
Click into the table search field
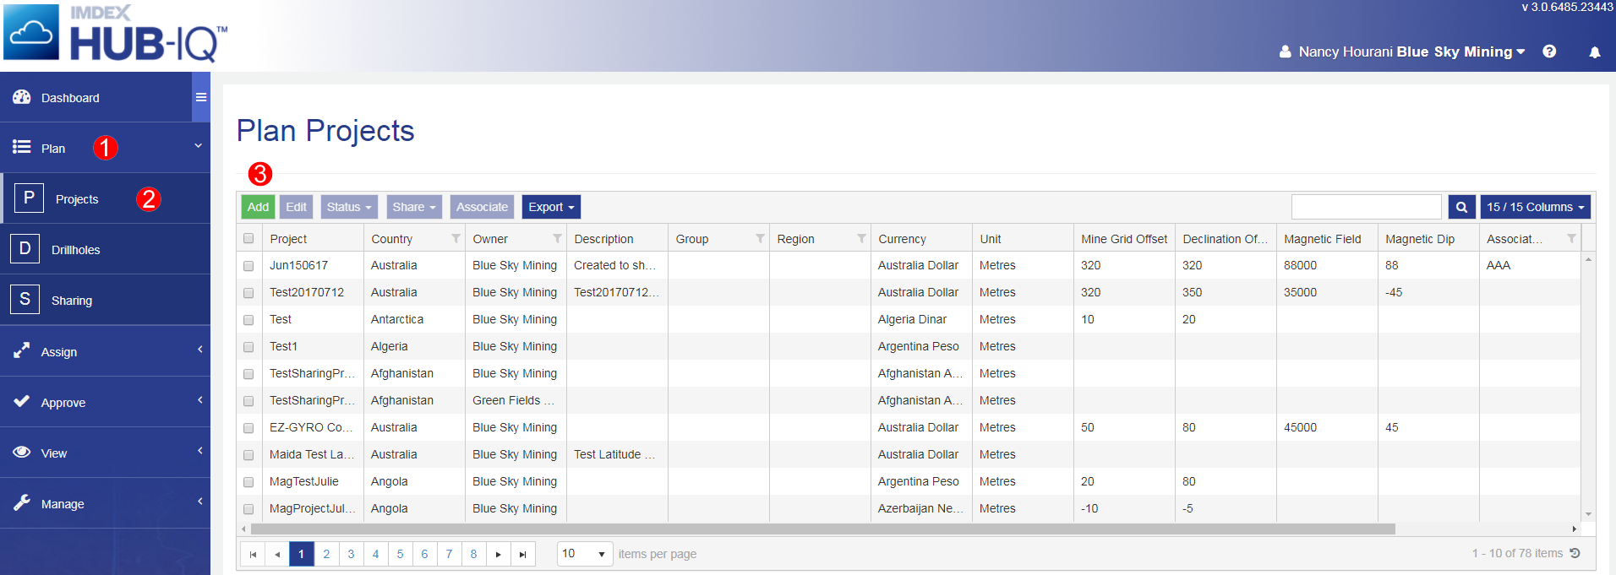click(1366, 207)
